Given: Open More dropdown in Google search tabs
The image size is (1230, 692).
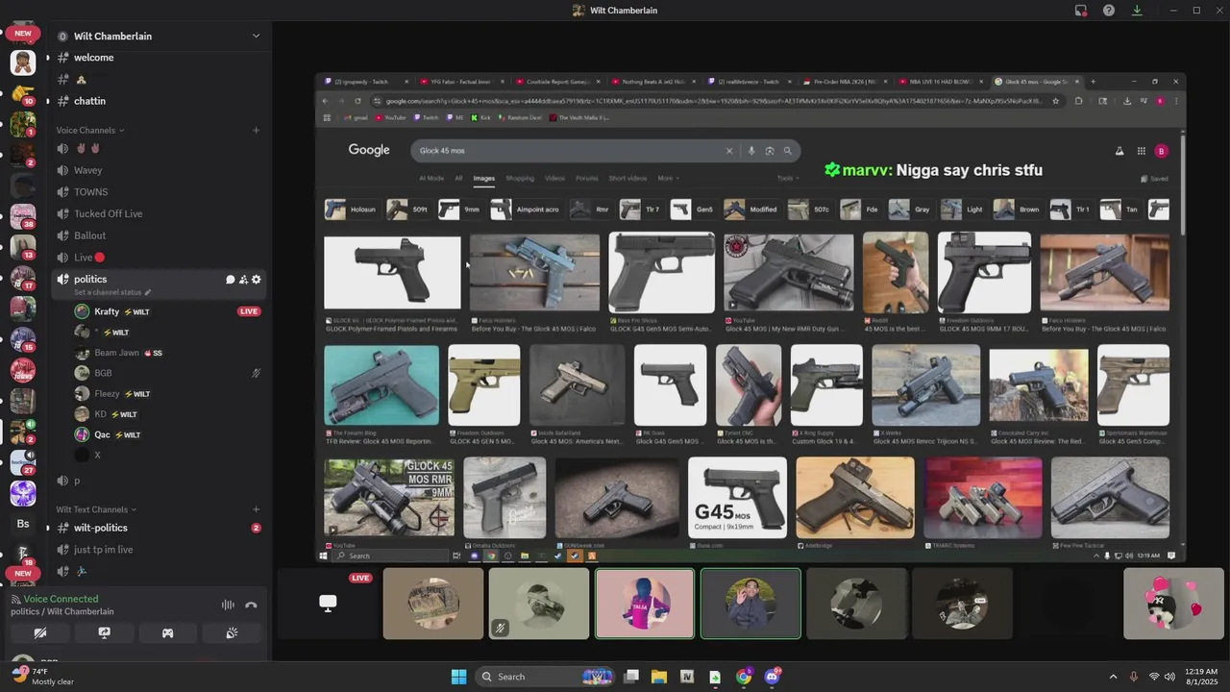Looking at the screenshot, I should point(668,178).
